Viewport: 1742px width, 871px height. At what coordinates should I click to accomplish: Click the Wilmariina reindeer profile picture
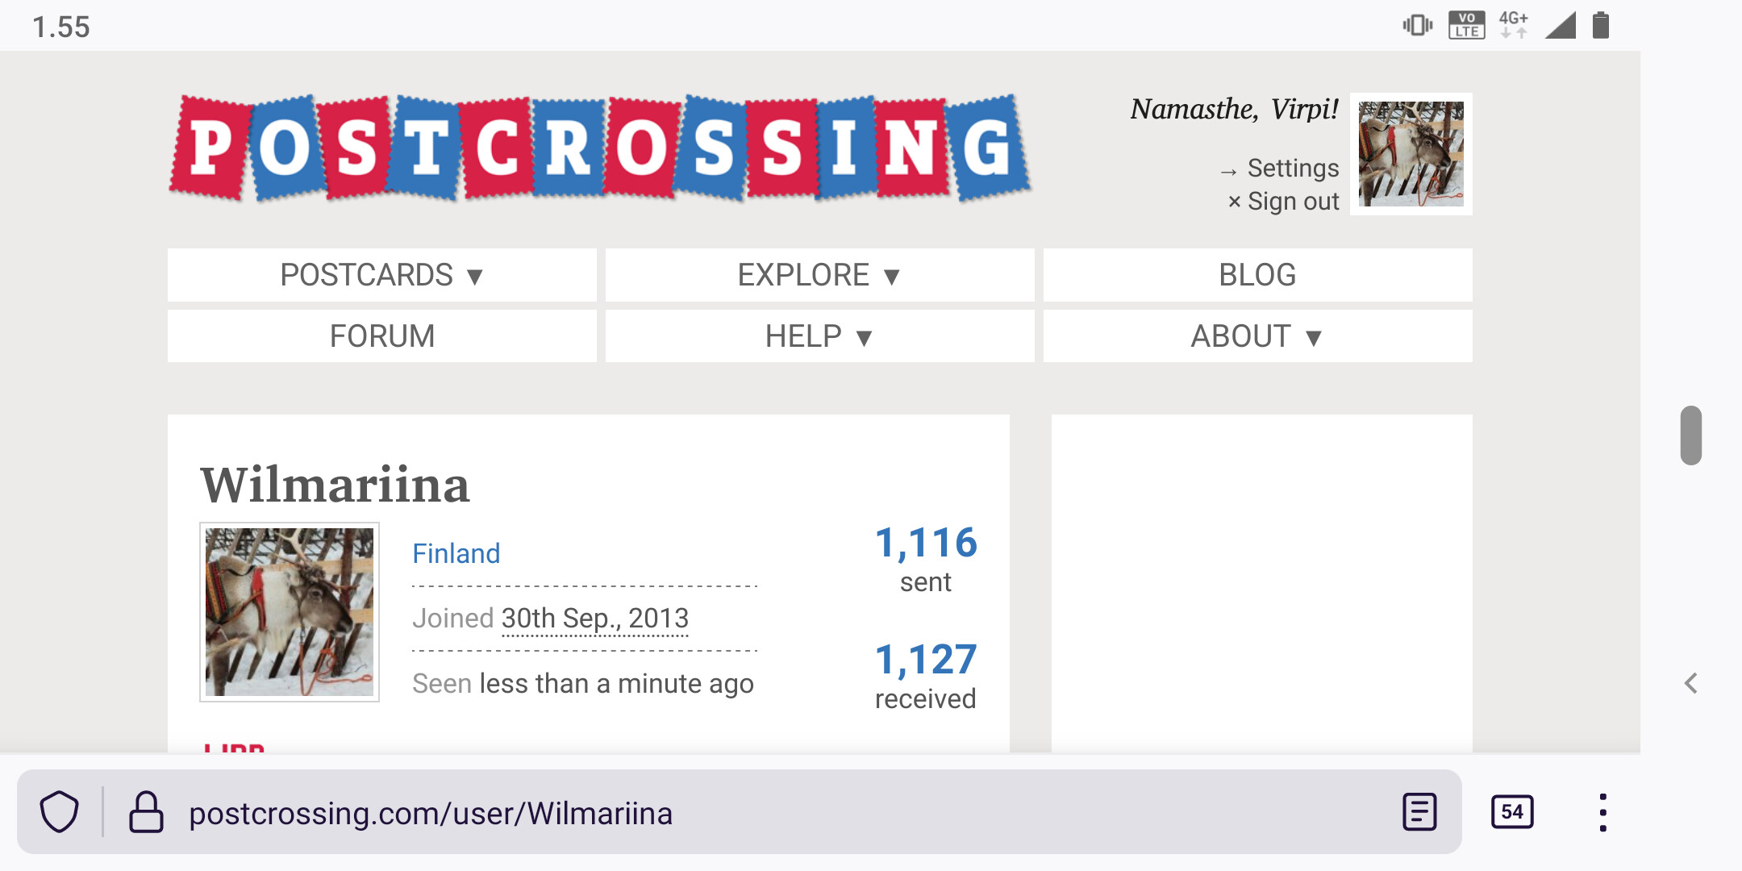click(290, 612)
